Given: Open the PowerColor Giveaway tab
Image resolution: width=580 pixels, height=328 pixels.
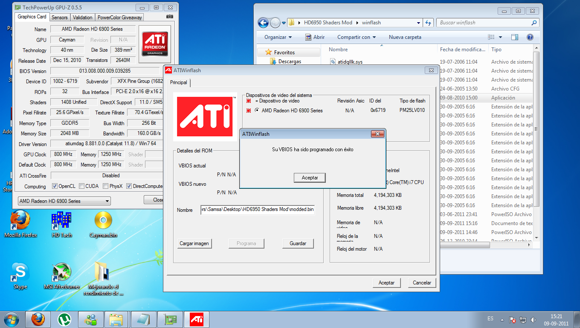Looking at the screenshot, I should pos(119,18).
